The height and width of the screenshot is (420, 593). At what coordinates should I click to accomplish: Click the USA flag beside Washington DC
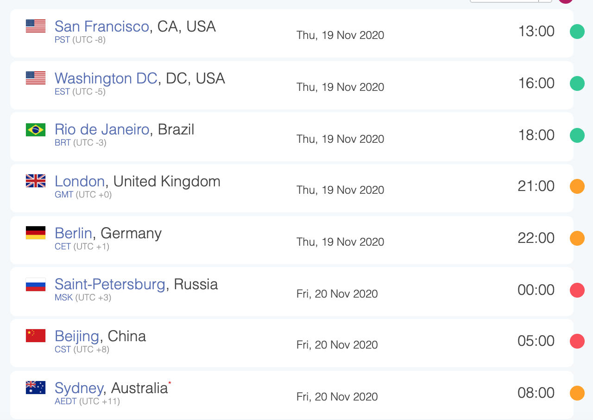coord(36,78)
